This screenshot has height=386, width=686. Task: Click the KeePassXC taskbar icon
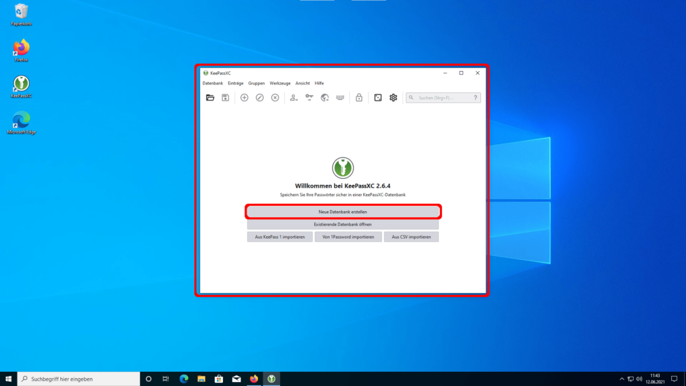pos(271,379)
